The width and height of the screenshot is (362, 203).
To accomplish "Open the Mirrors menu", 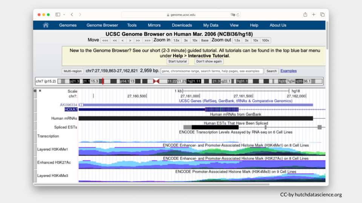I will click(x=154, y=25).
